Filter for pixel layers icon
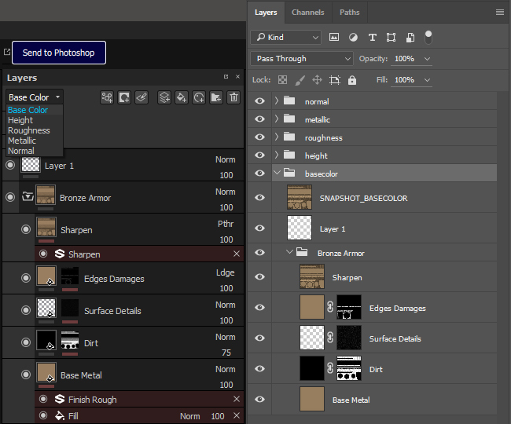511x424 pixels. (334, 38)
